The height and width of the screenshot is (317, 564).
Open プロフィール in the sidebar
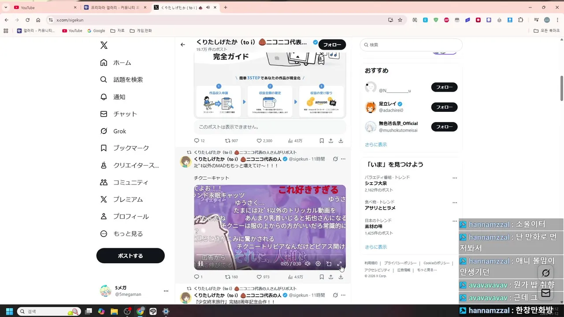[x=124, y=217]
